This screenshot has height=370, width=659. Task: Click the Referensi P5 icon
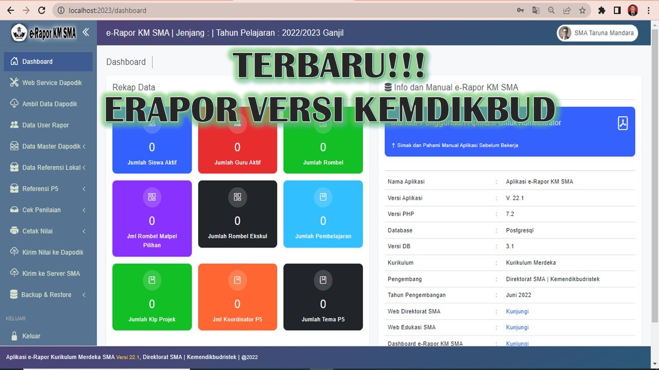tap(14, 189)
